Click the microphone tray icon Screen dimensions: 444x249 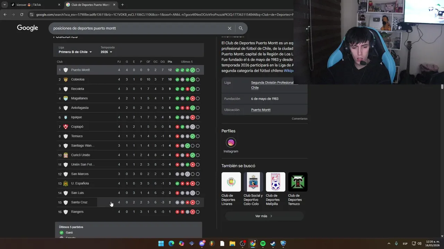[396, 243]
